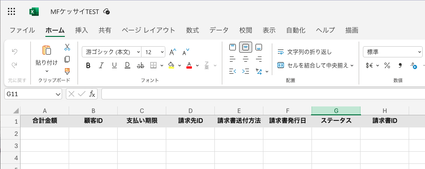
Task: Open fill color dropdown arrow
Action: point(179,65)
